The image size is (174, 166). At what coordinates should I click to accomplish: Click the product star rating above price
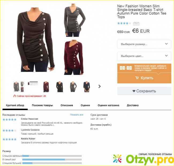click(x=124, y=23)
